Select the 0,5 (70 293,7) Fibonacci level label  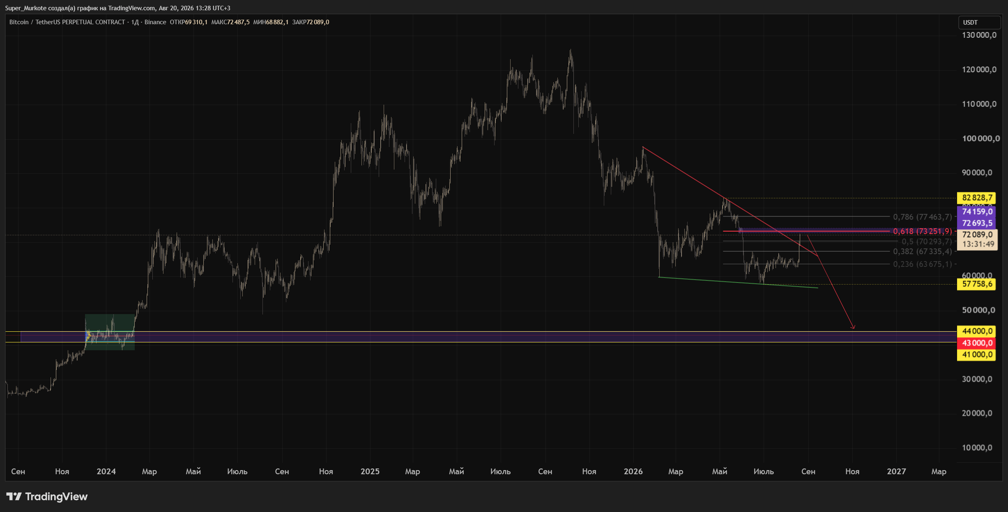926,241
